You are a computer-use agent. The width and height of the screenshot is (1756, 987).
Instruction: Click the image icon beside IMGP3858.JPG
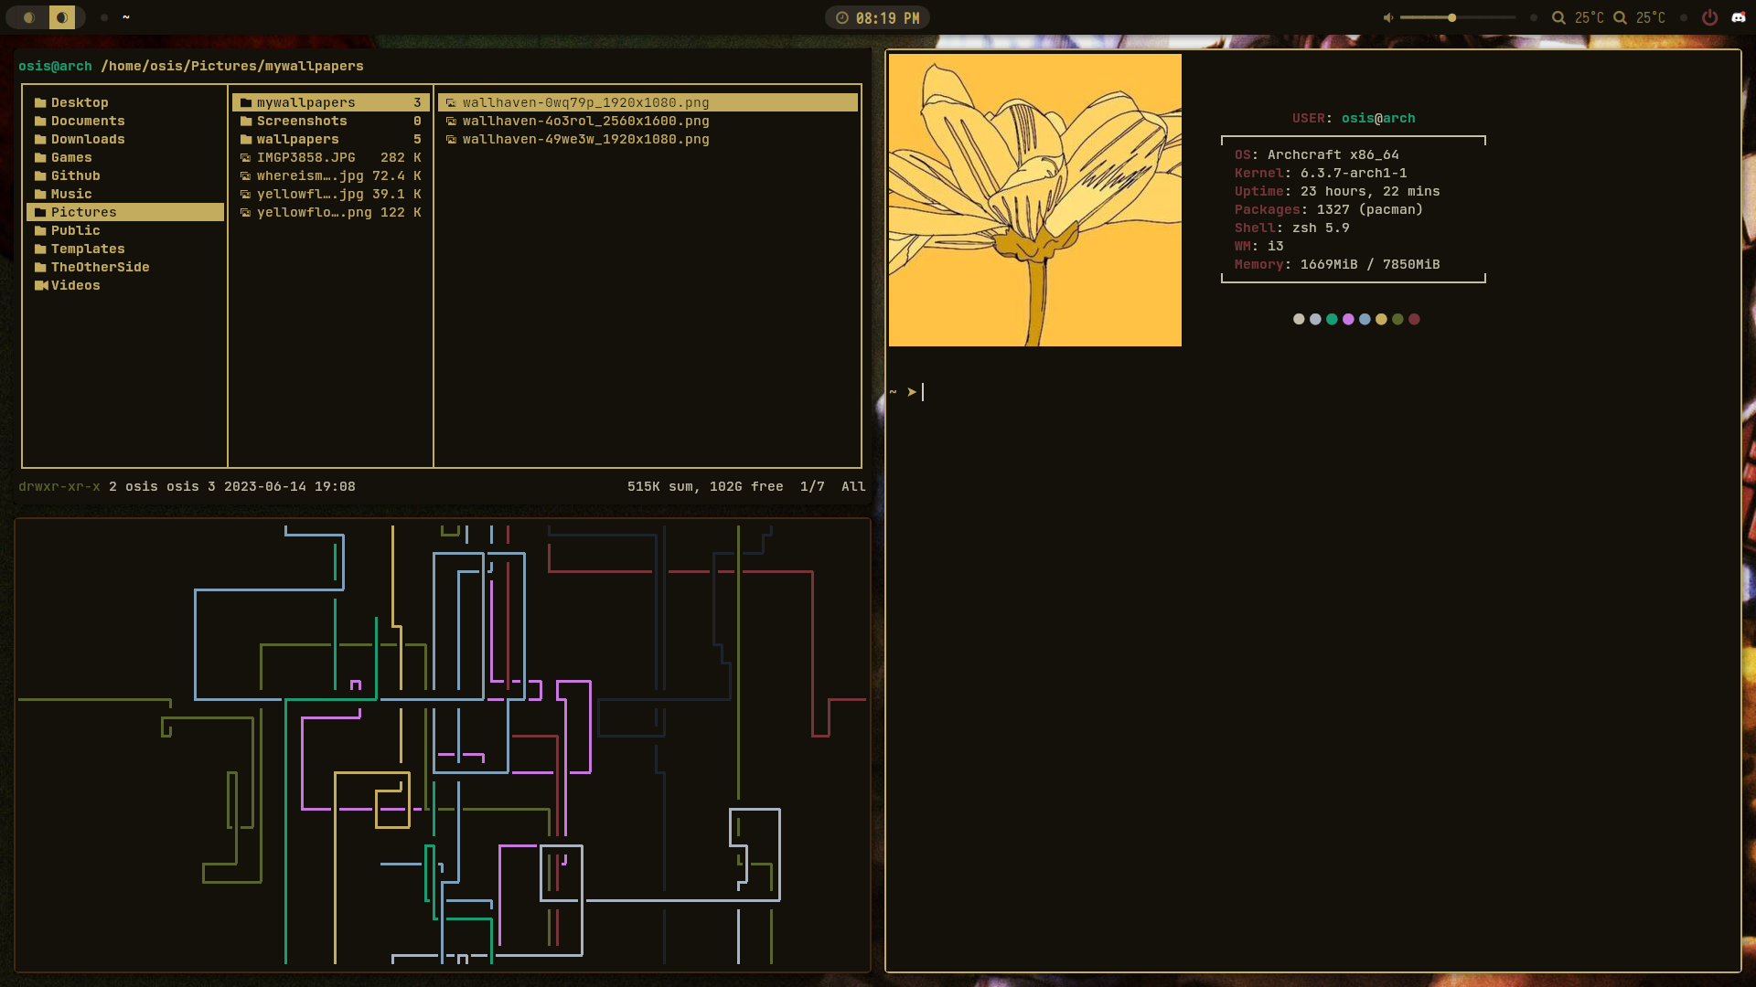pyautogui.click(x=245, y=157)
